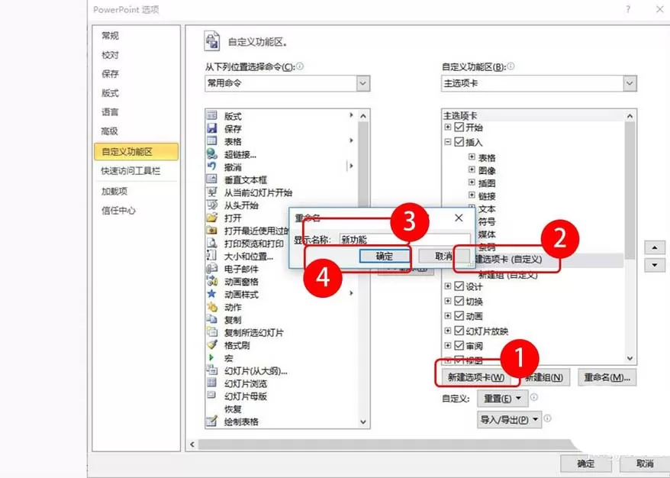This screenshot has height=478, width=670.
Task: Open the 主选项卡 ribbon dropdown
Action: coord(630,83)
